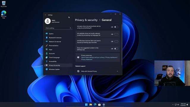Click the Apps grid icon
This screenshot has width=190, height=107.
pyautogui.click(x=47, y=50)
